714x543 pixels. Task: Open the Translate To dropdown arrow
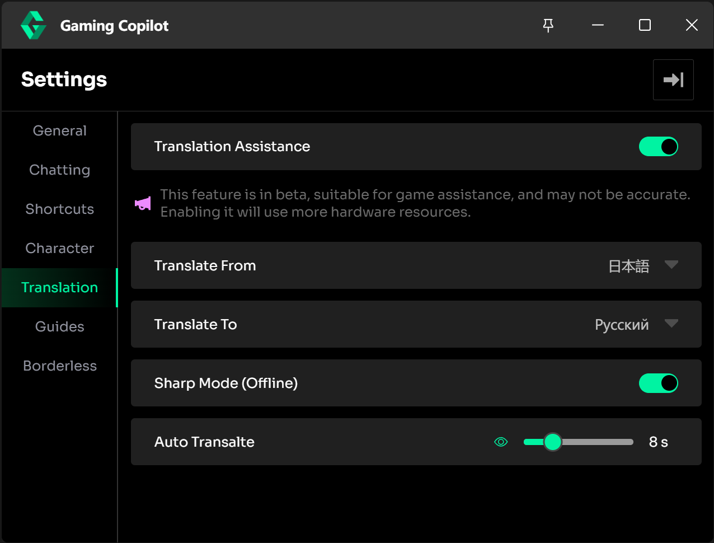pyautogui.click(x=671, y=324)
